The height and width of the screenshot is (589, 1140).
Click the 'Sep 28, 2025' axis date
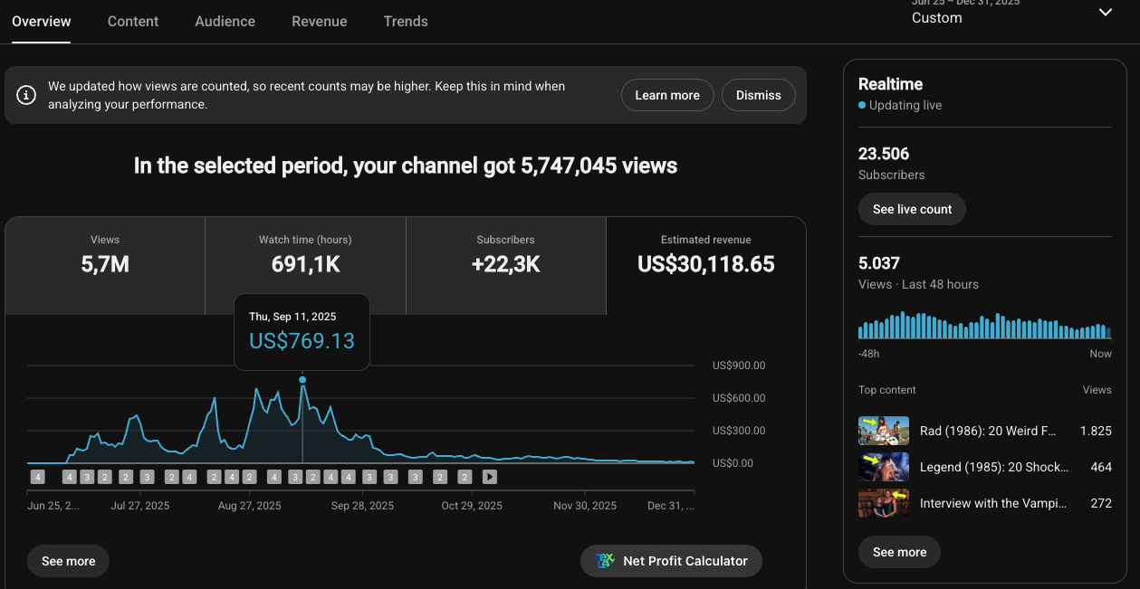362,506
